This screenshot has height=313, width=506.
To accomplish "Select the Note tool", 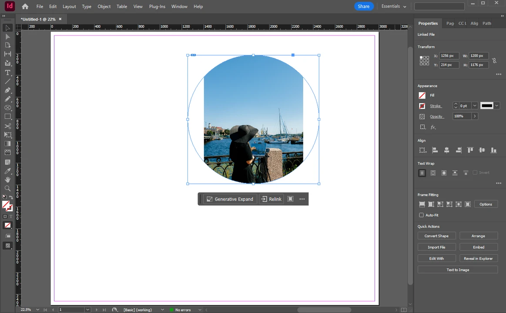I will (x=7, y=162).
